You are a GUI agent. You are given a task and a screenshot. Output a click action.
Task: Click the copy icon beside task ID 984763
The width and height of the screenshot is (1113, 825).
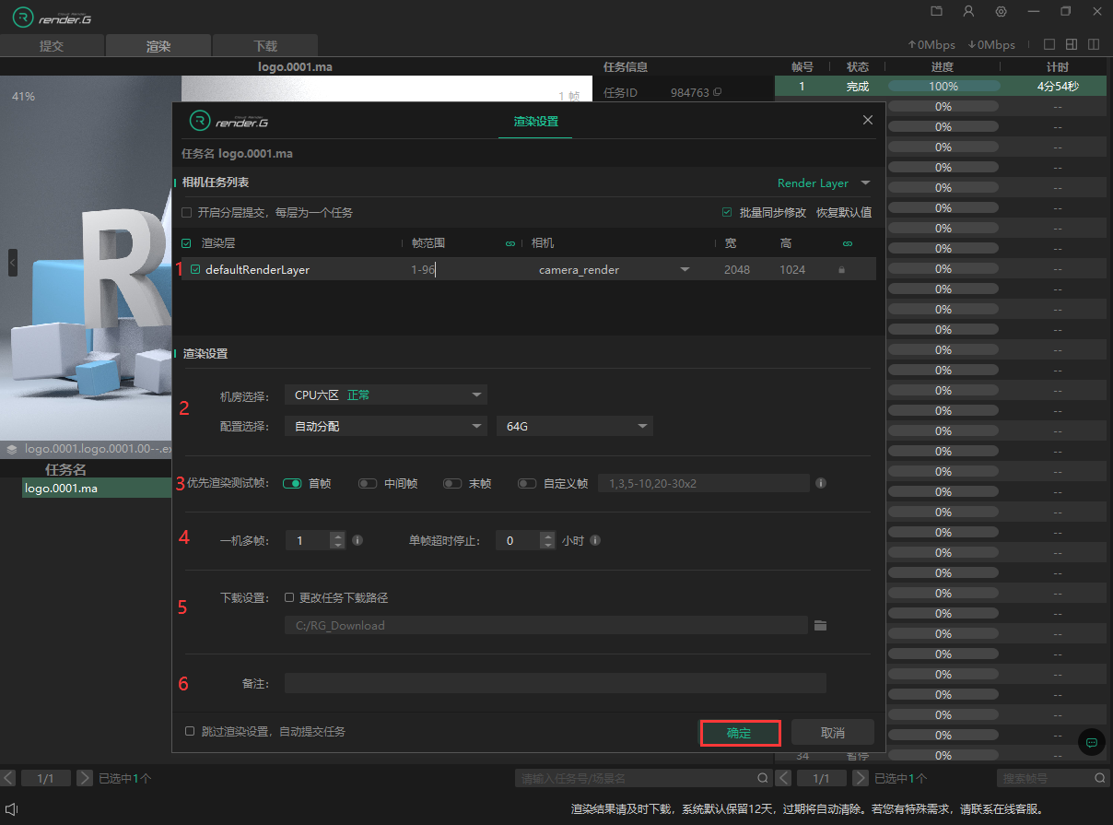(x=718, y=92)
